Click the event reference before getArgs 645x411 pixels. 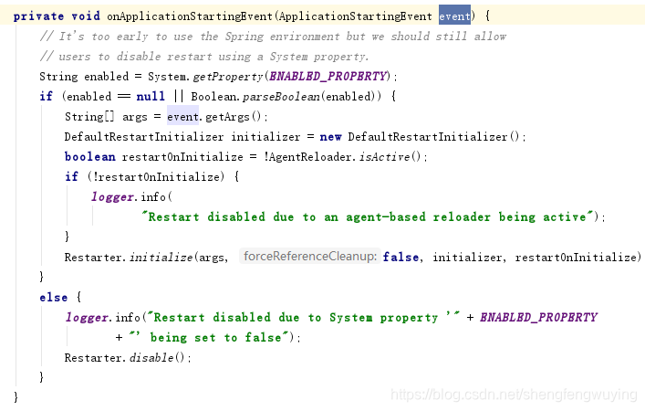point(182,117)
